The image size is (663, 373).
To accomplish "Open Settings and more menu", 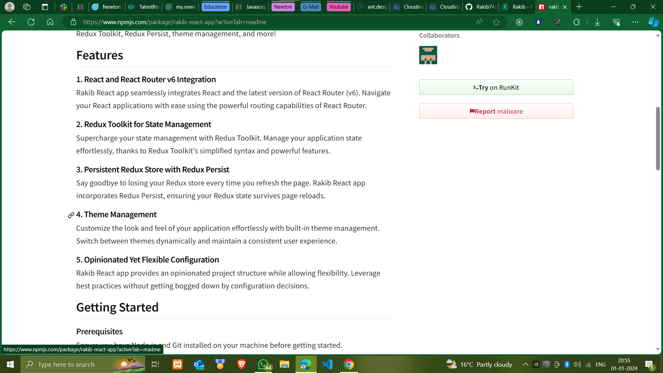I will click(635, 22).
